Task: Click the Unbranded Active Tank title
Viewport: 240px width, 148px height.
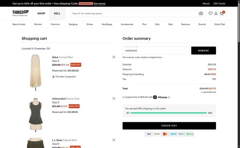Action: point(66,99)
